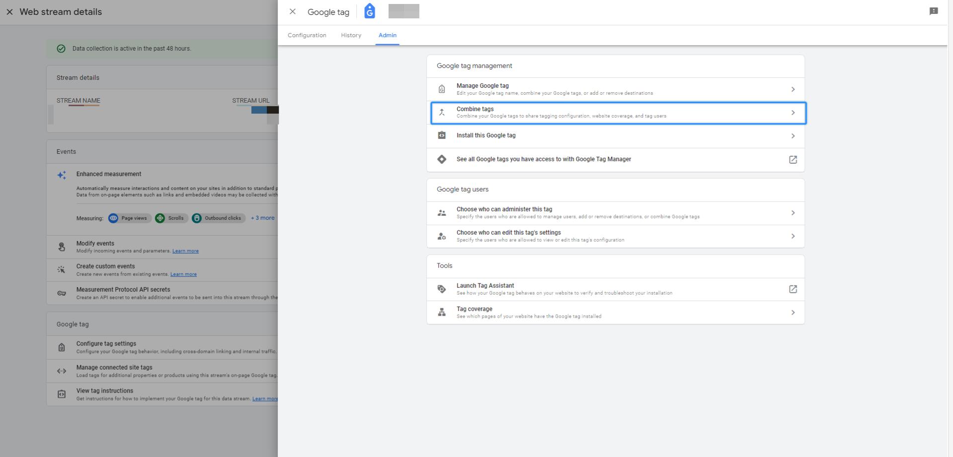Image resolution: width=953 pixels, height=457 pixels.
Task: Click the Configure tag settings icon
Action: tap(62, 347)
